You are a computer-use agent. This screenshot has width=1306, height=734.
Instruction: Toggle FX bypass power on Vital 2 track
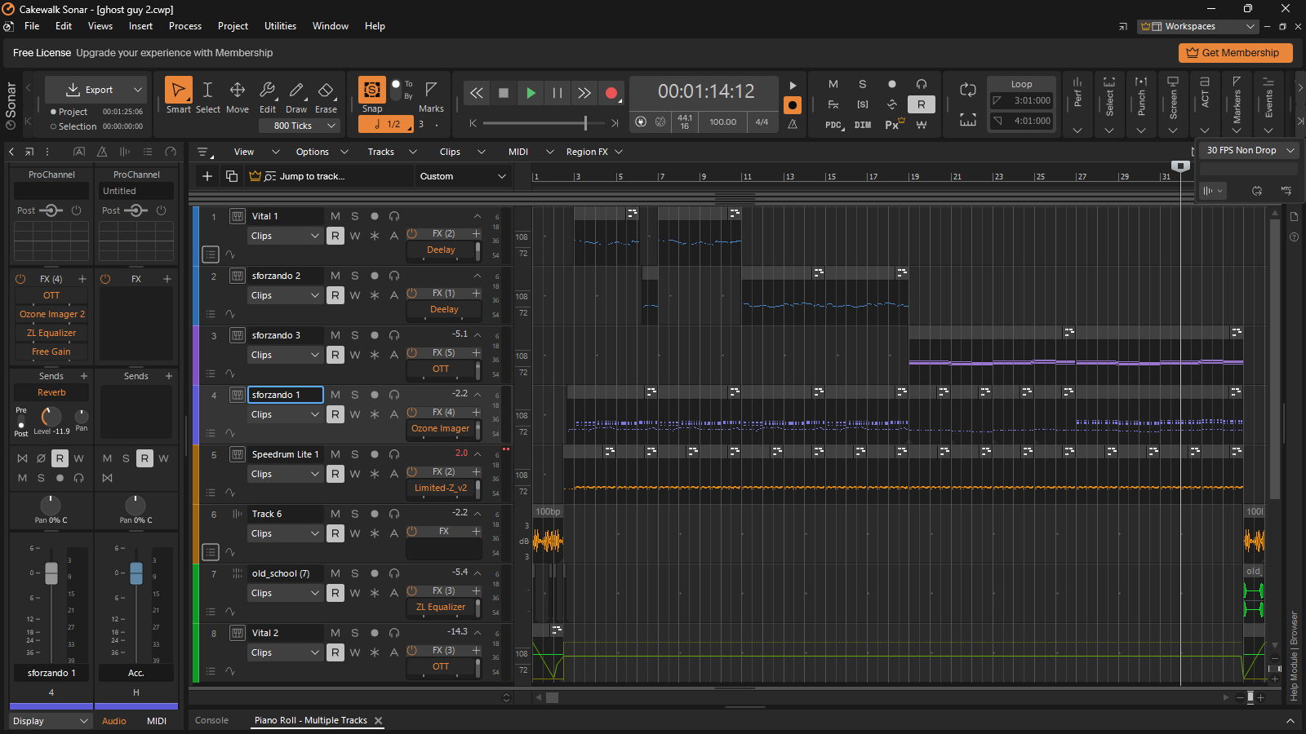click(x=412, y=650)
